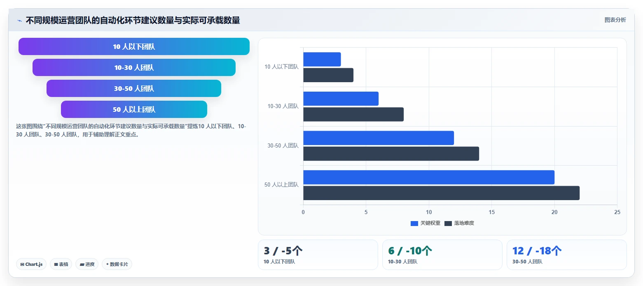Click the x-axis tick label 0
Image resolution: width=643 pixels, height=286 pixels.
click(x=303, y=212)
